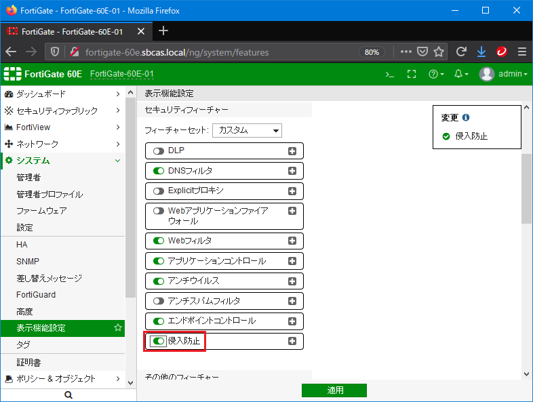Viewport: 533px width, 402px height.
Task: Click the insecure connection lock icon
Action: pyautogui.click(x=75, y=52)
